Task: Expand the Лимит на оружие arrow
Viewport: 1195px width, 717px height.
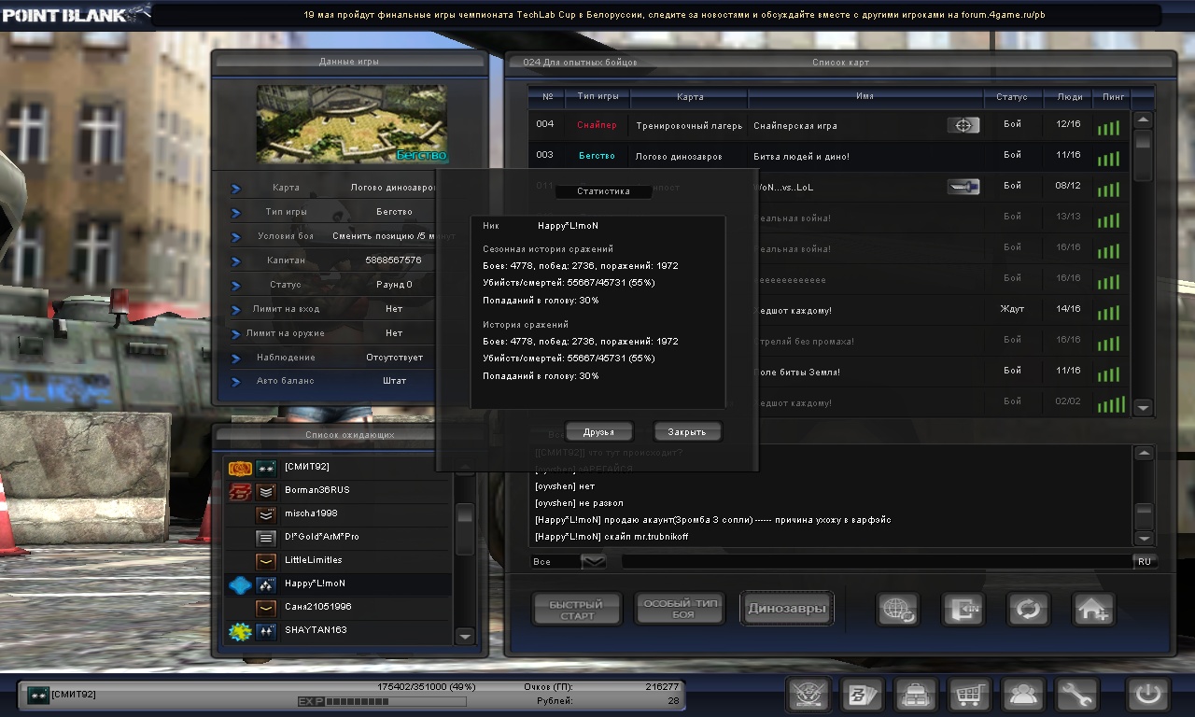Action: (x=236, y=334)
